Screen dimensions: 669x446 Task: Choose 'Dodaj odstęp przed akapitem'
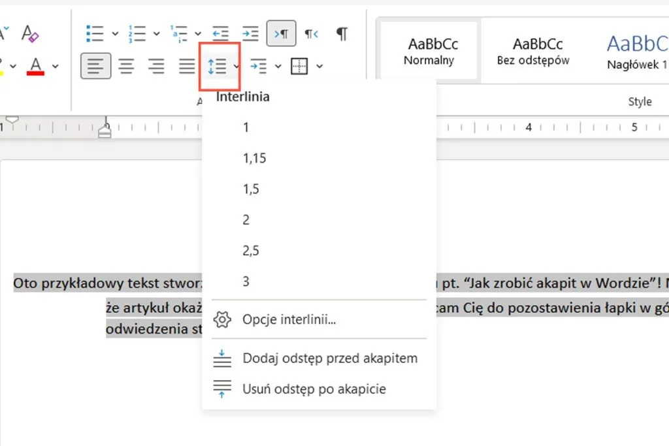coord(329,358)
